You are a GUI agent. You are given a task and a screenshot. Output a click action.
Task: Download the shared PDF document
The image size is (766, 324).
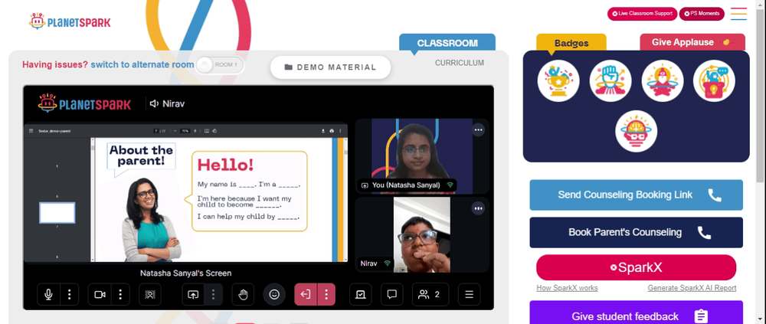pyautogui.click(x=323, y=131)
